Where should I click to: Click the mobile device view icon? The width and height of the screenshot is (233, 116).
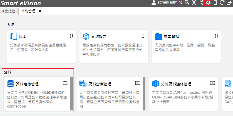pos(215,2)
